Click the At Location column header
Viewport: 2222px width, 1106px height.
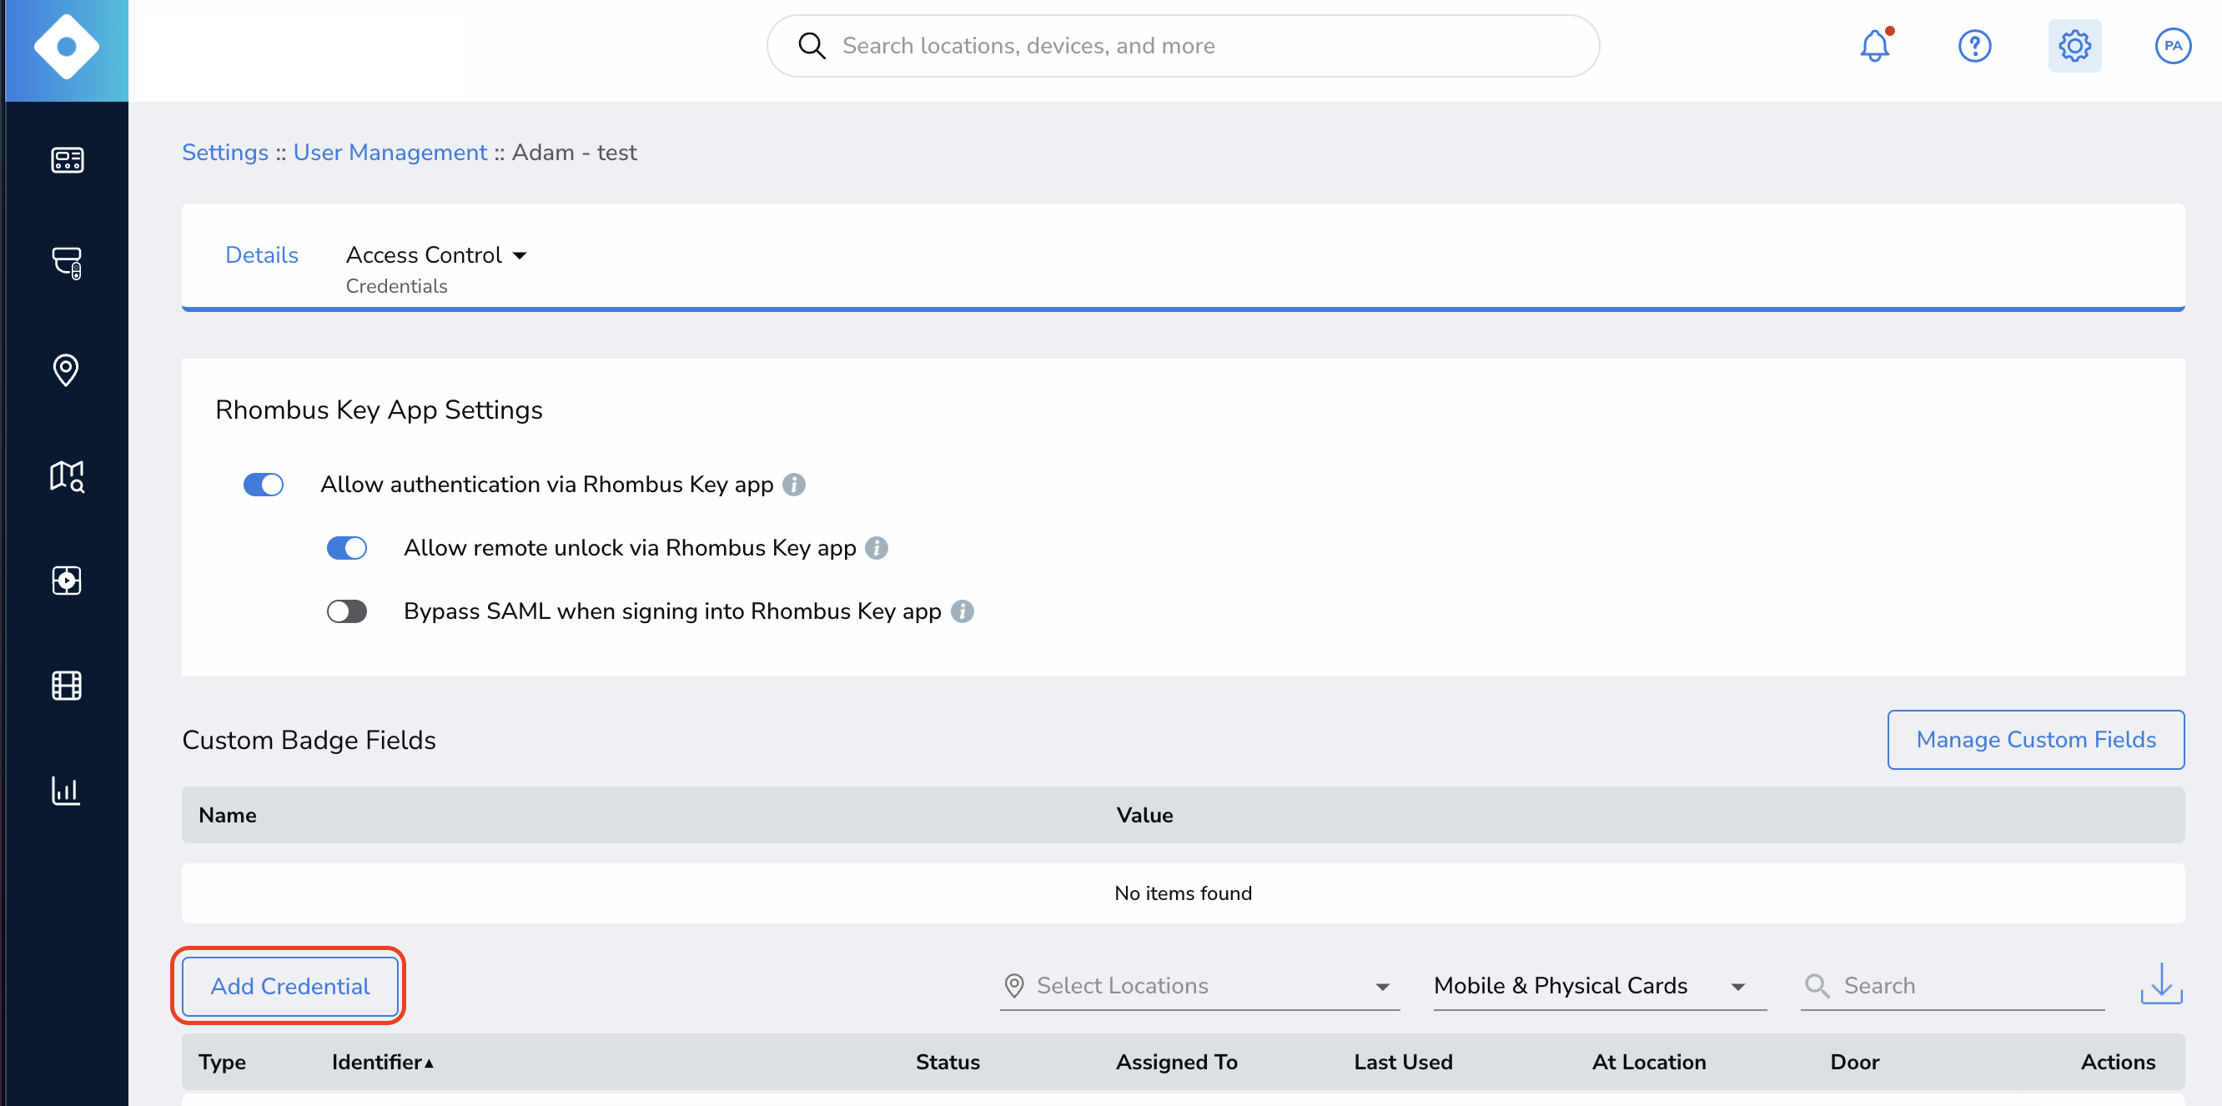pyautogui.click(x=1648, y=1062)
